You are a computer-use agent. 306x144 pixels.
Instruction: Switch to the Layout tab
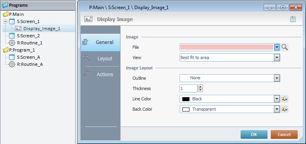point(100,59)
